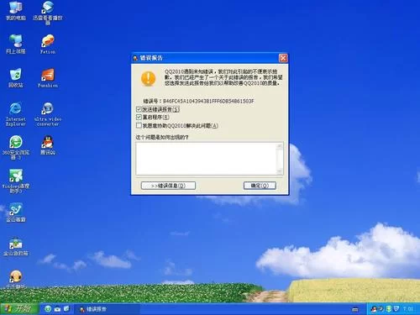Select the error report taskbar window button
Image resolution: width=420 pixels, height=315 pixels.
click(x=108, y=309)
